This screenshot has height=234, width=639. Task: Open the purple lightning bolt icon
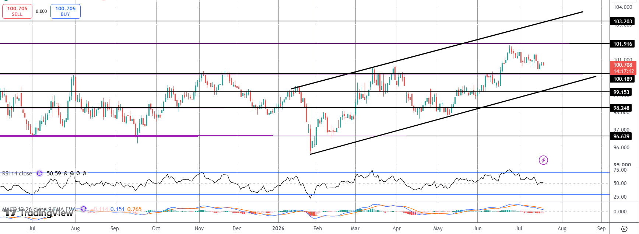click(543, 160)
